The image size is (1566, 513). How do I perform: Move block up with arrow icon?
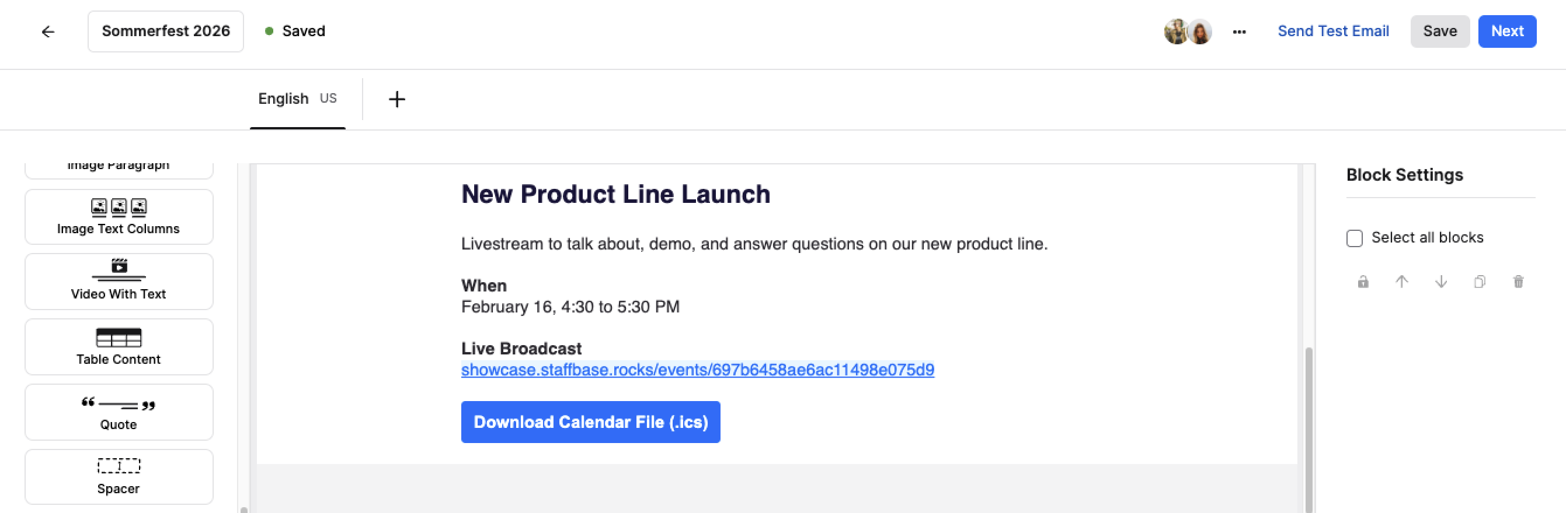[x=1402, y=282]
